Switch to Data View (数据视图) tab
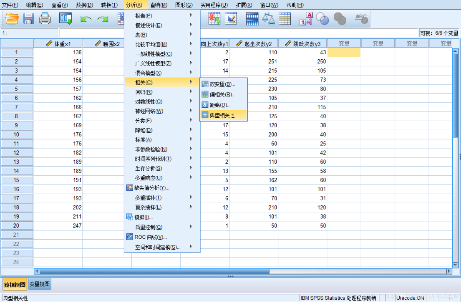Screen dimensions: 461x302 click(15, 284)
